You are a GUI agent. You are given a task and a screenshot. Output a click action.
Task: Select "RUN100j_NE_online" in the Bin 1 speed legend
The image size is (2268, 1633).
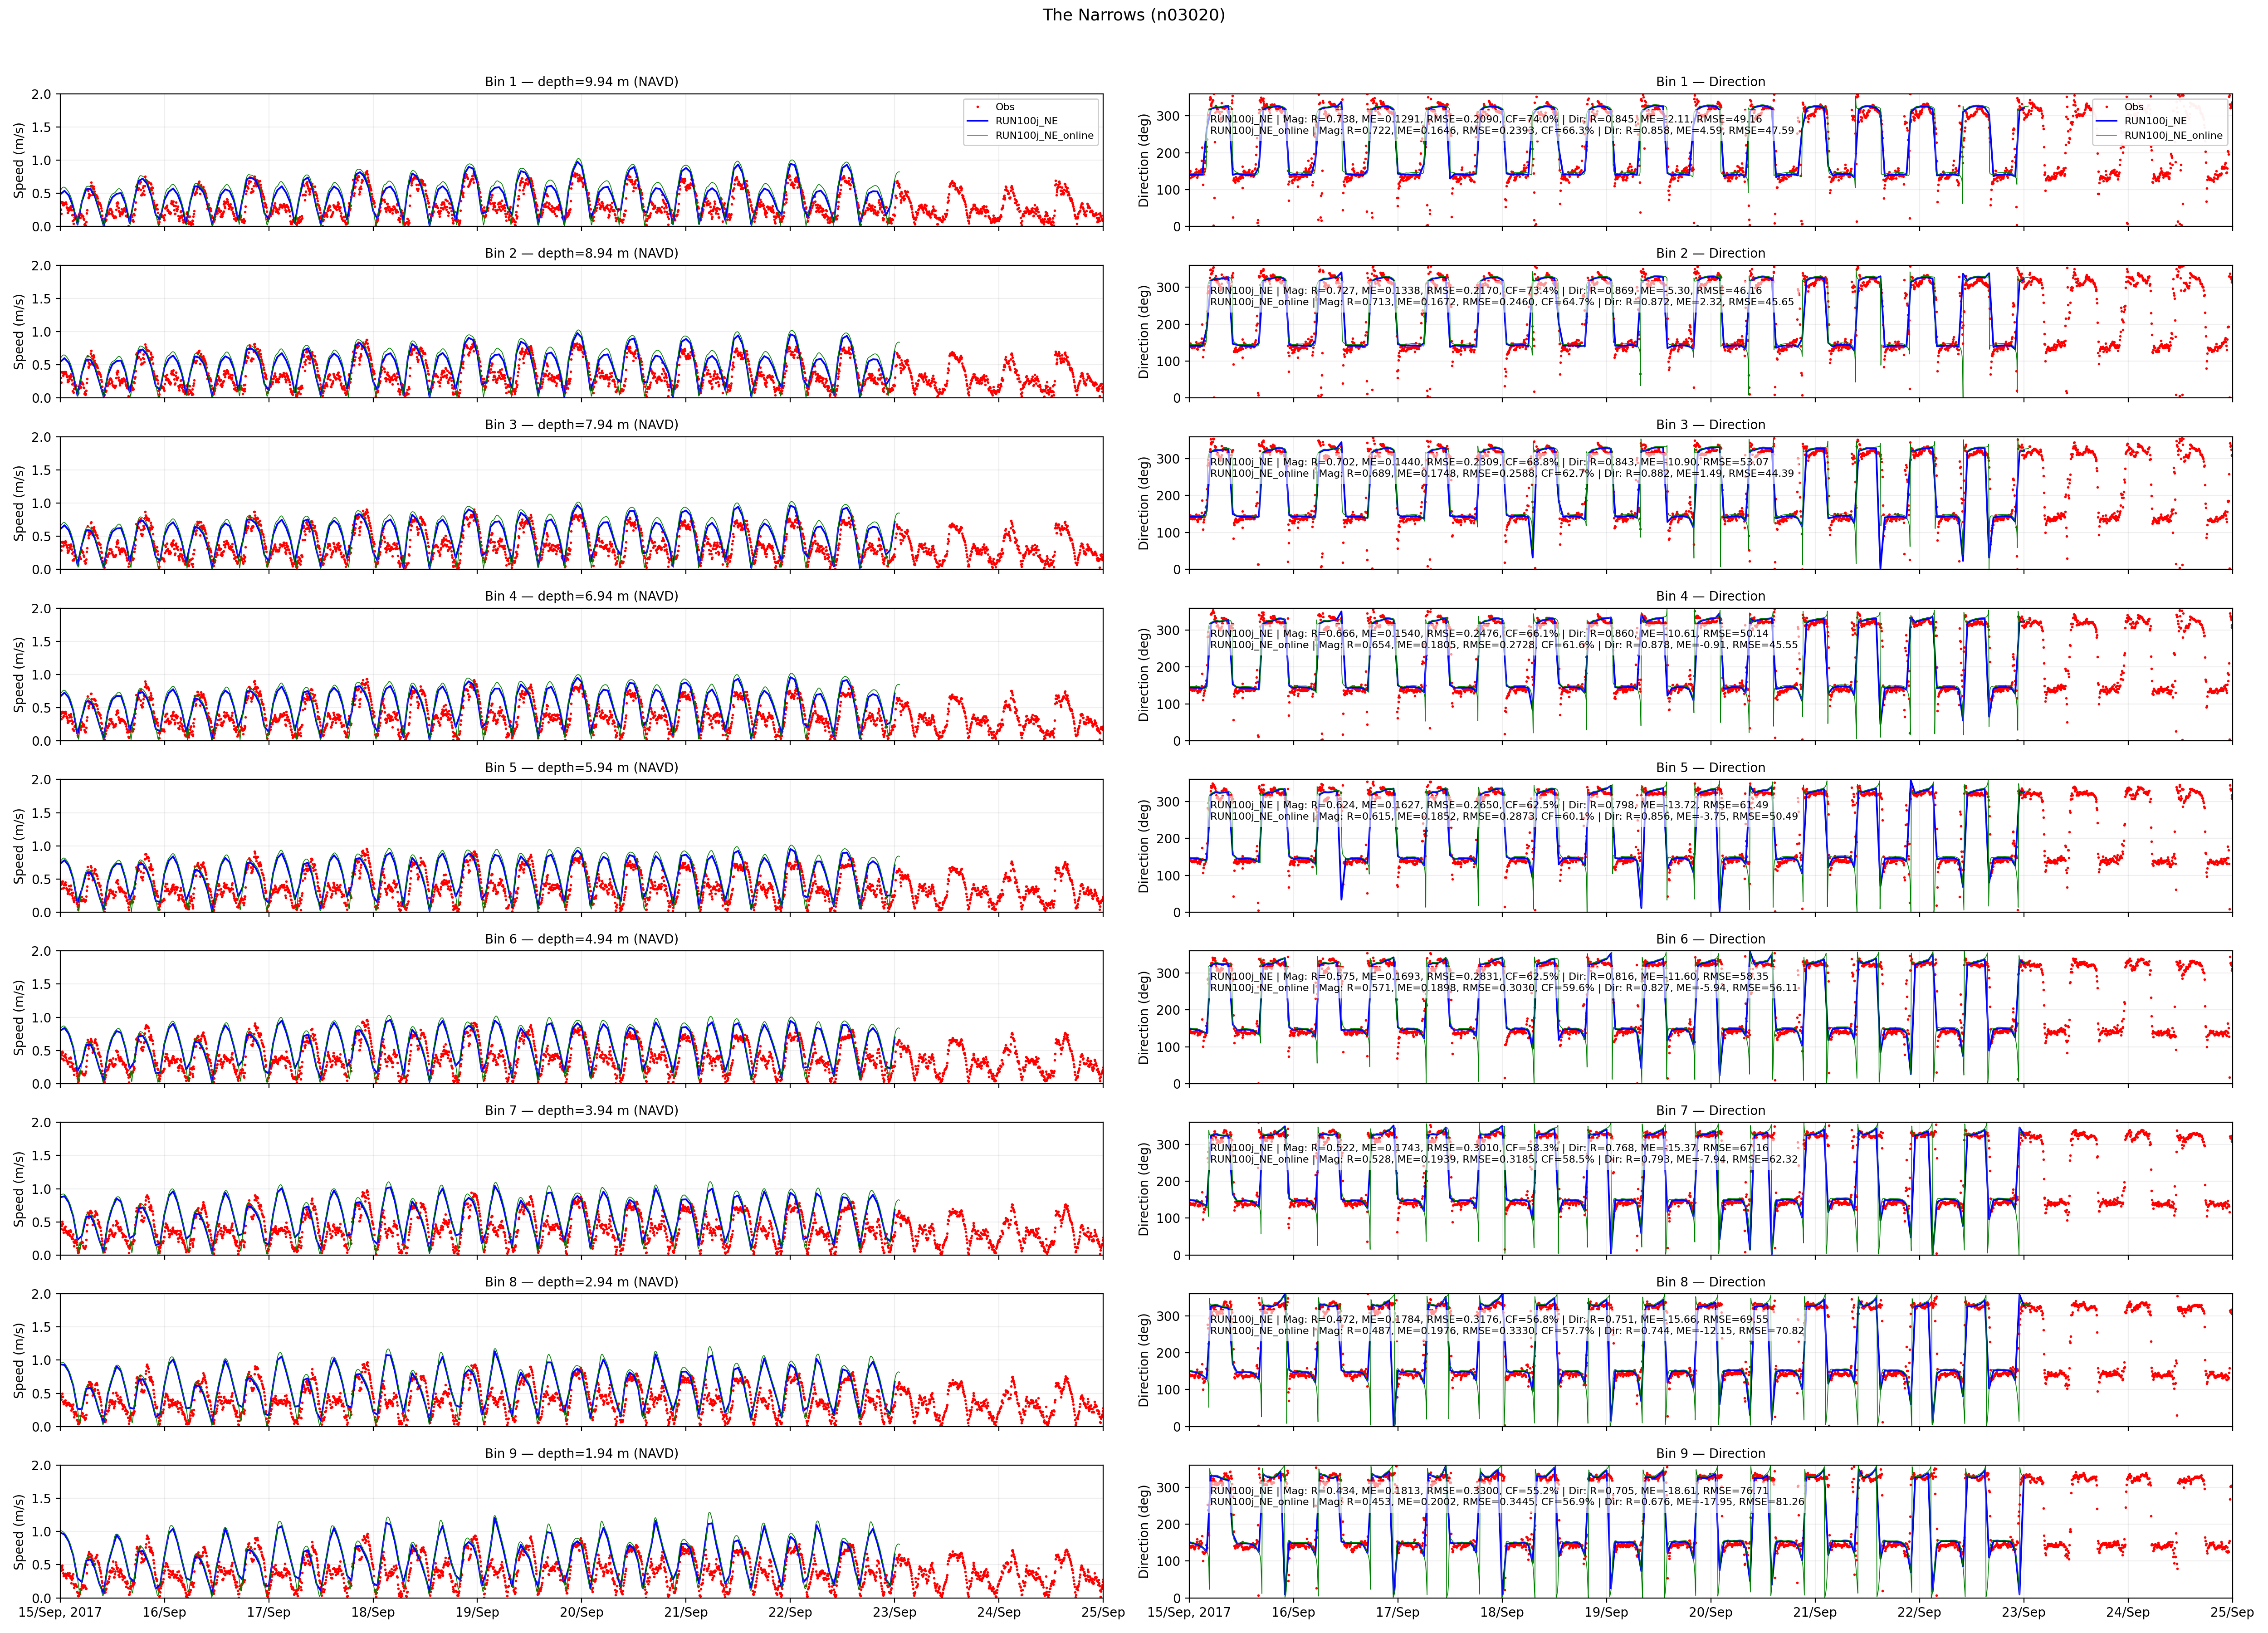pos(1044,136)
